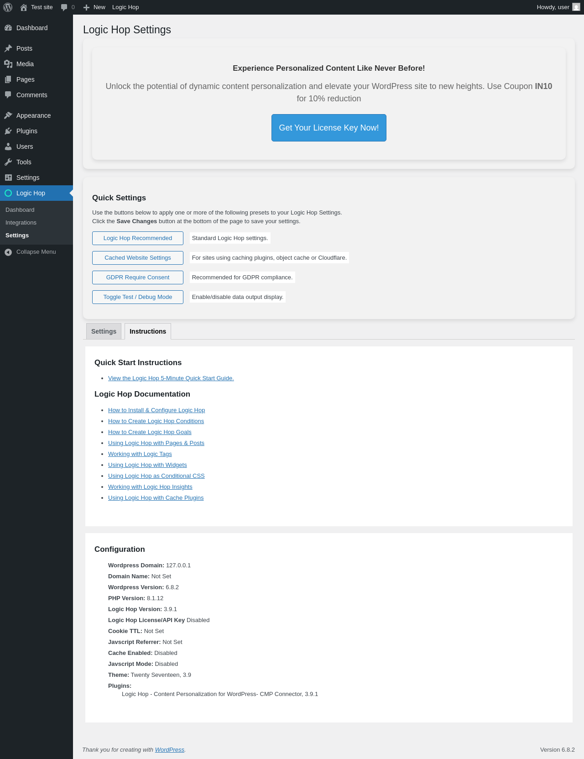The width and height of the screenshot is (584, 759).
Task: Toggle Test / Debug Mode
Action: pyautogui.click(x=138, y=297)
